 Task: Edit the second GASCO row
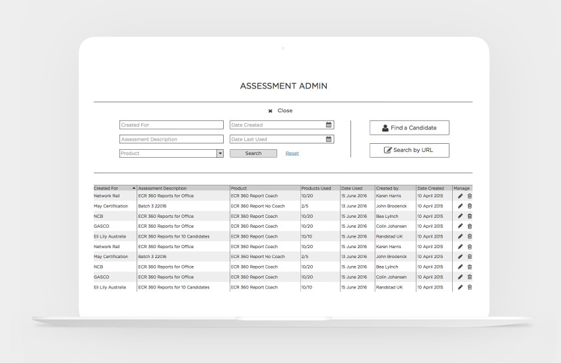460,277
